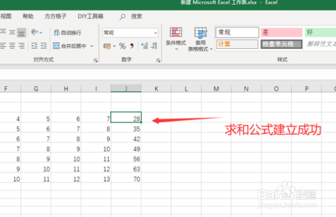The height and width of the screenshot is (217, 336).
Task: Apply the 检查单元格 cell style
Action: [281, 44]
